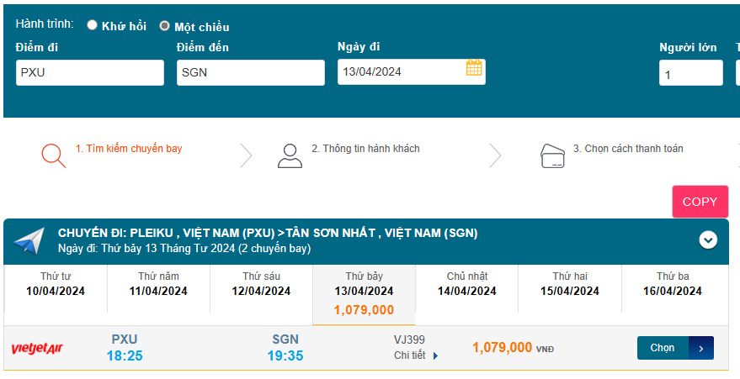Viewport: 740px width, 379px height.
Task: Select the Thứ tư 10/04/2024 date tab
Action: pos(56,284)
